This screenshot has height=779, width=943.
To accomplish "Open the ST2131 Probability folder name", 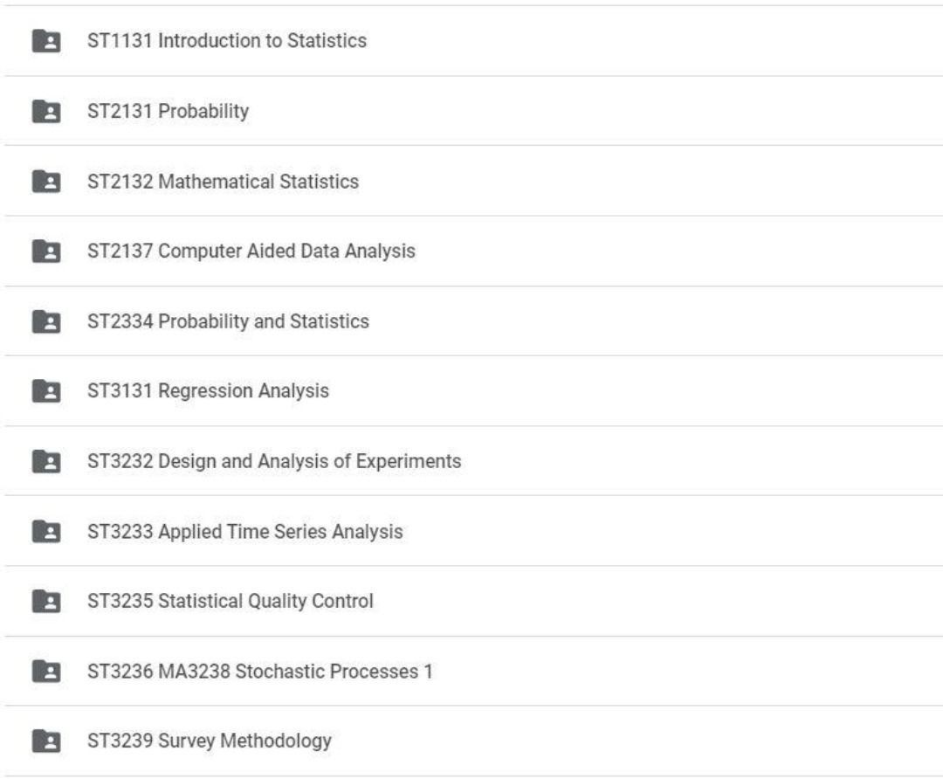I will click(x=168, y=111).
